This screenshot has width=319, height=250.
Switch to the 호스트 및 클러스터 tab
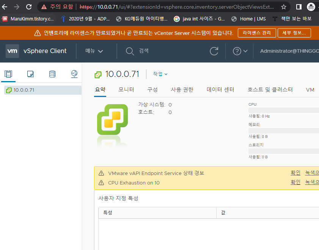(270, 90)
